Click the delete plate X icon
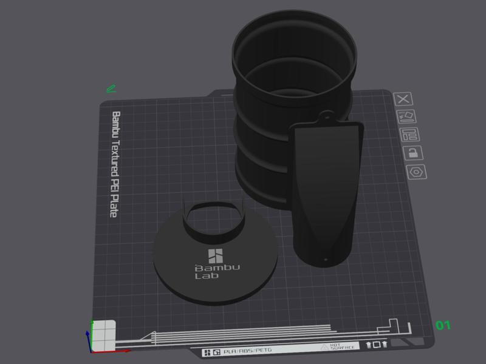This screenshot has height=364, width=486. [x=403, y=99]
